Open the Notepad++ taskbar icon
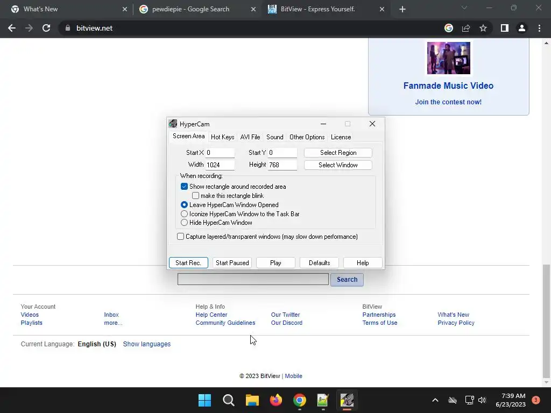The height and width of the screenshot is (413, 551). (323, 400)
